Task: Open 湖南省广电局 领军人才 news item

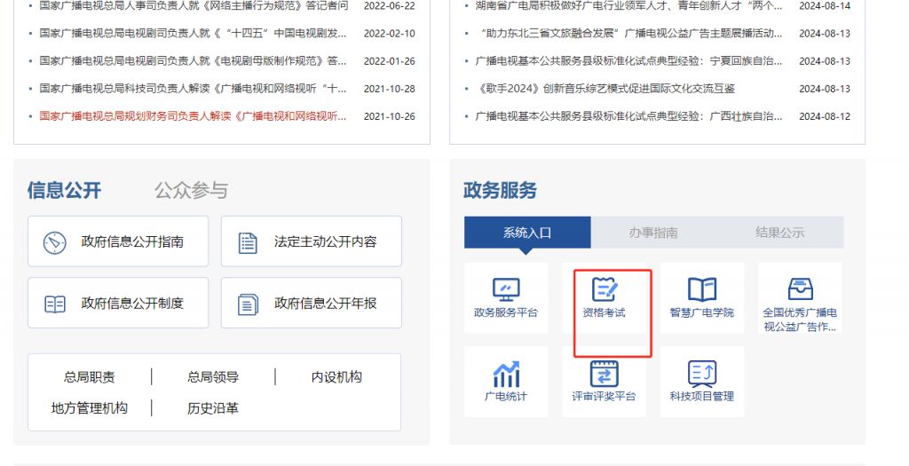Action: [628, 6]
